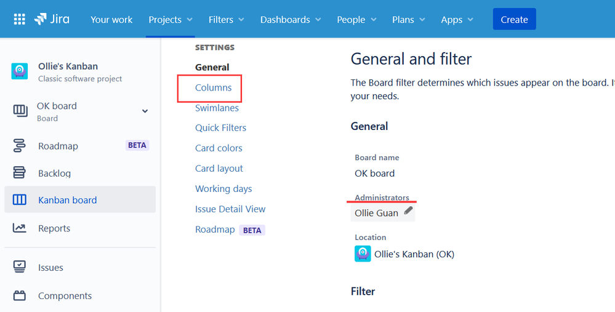615x312 pixels.
Task: Click the General and filter heading
Action: pyautogui.click(x=411, y=59)
